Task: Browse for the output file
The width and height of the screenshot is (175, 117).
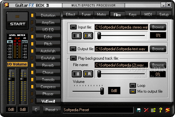Action: 158,49
